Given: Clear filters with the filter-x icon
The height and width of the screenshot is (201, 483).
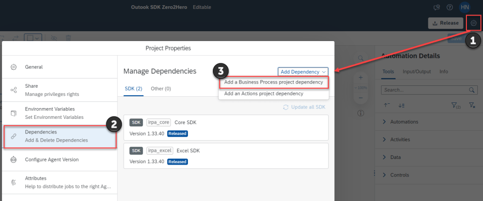Looking at the screenshot, I should click(x=472, y=106).
